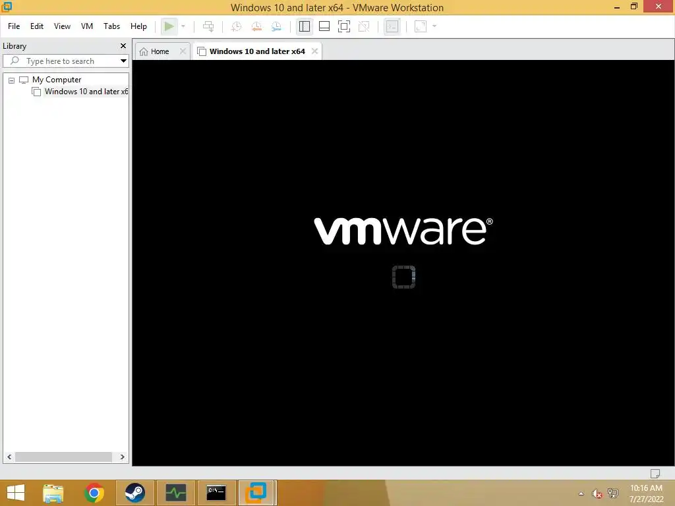
Task: Open the Help menu
Action: 138,26
